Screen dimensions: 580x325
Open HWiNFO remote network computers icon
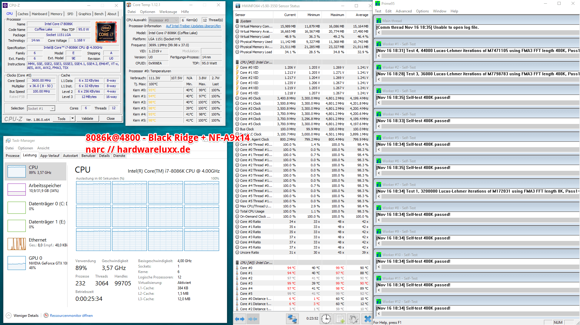pos(292,319)
